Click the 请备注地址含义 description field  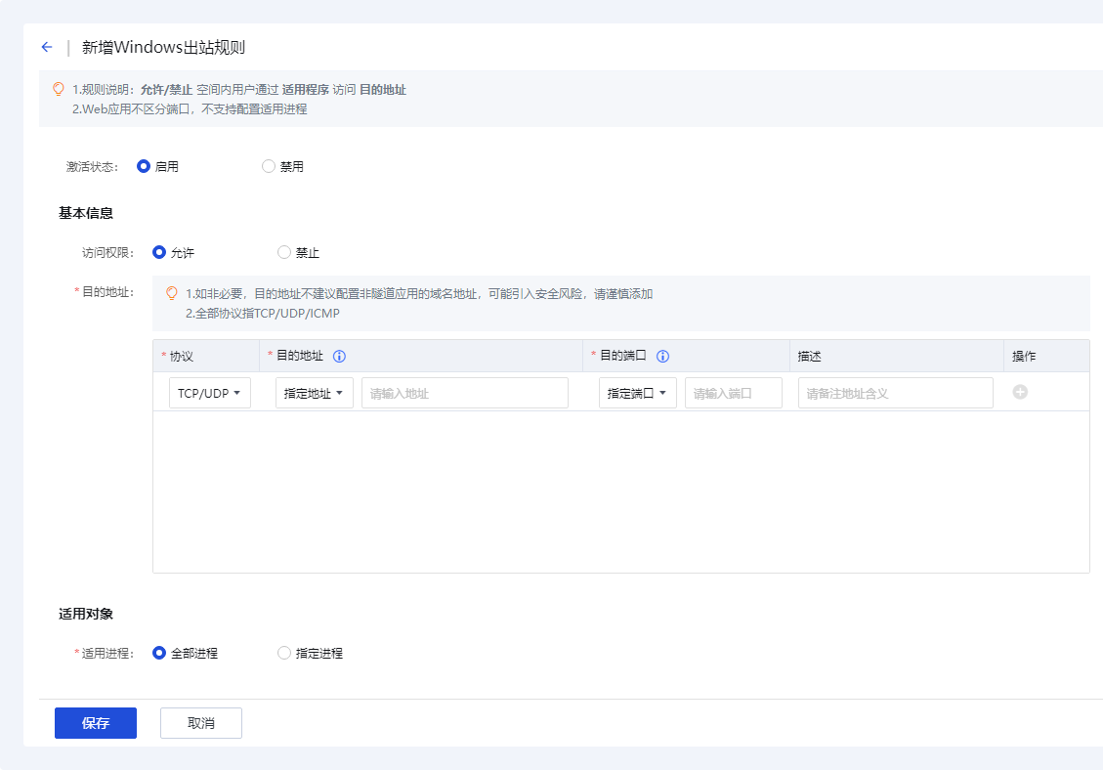(x=895, y=393)
